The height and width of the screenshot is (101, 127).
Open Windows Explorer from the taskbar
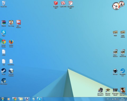pyautogui.click(x=21, y=99)
